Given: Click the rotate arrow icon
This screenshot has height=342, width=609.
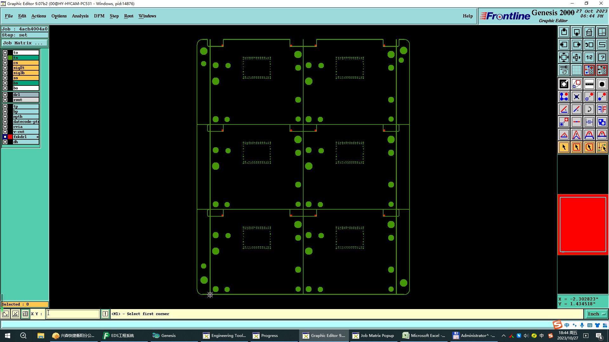Looking at the screenshot, I should pos(589,109).
